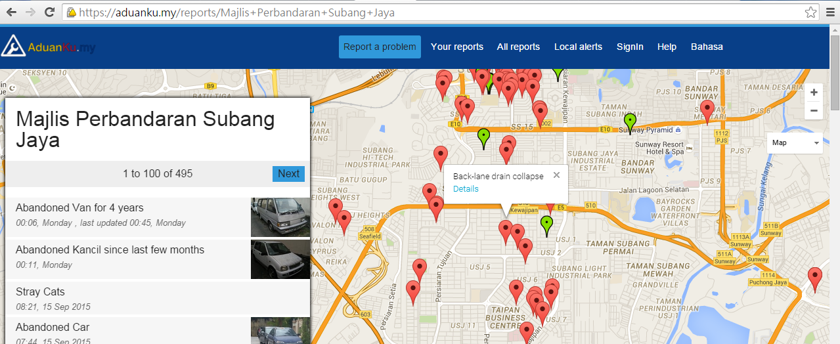Screen dimensions: 840x344
Task: Click the AduanKu.my logo
Action: [x=49, y=47]
